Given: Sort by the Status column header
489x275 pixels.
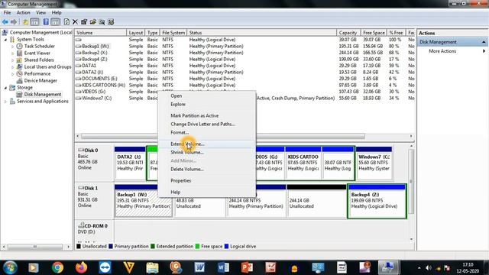Looking at the screenshot, I should pos(261,33).
